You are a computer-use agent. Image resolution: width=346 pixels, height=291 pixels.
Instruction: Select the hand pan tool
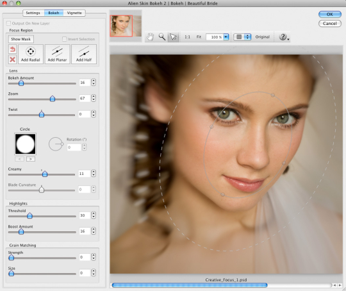click(x=151, y=37)
